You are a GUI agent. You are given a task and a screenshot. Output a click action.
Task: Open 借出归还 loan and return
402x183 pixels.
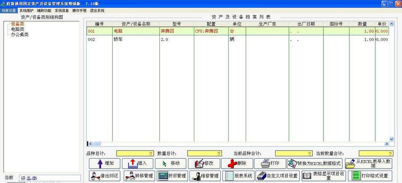click(x=105, y=176)
